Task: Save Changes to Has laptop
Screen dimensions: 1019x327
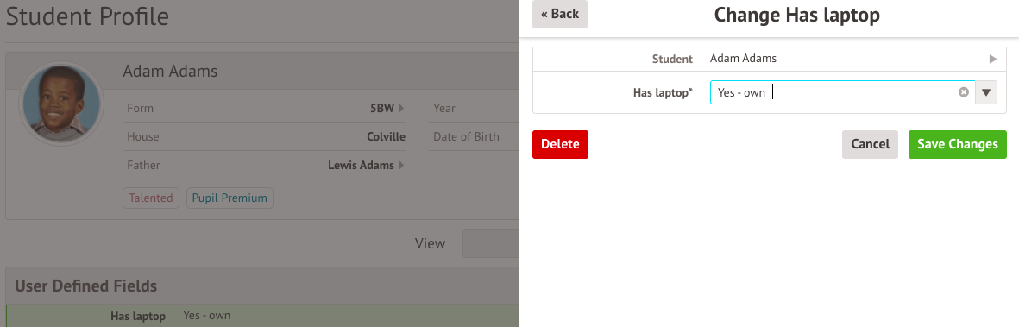Action: tap(957, 144)
